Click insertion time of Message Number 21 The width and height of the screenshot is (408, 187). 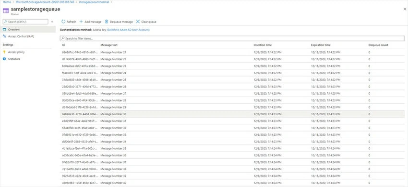pyautogui.click(x=267, y=52)
